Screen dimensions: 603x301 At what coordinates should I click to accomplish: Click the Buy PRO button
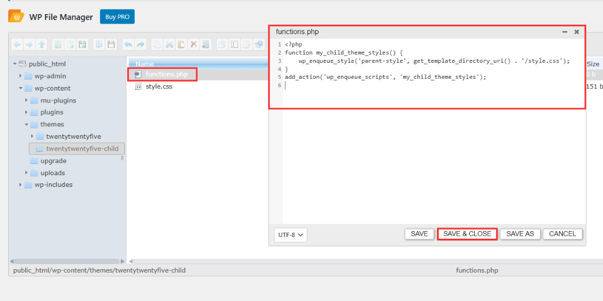[x=117, y=17]
